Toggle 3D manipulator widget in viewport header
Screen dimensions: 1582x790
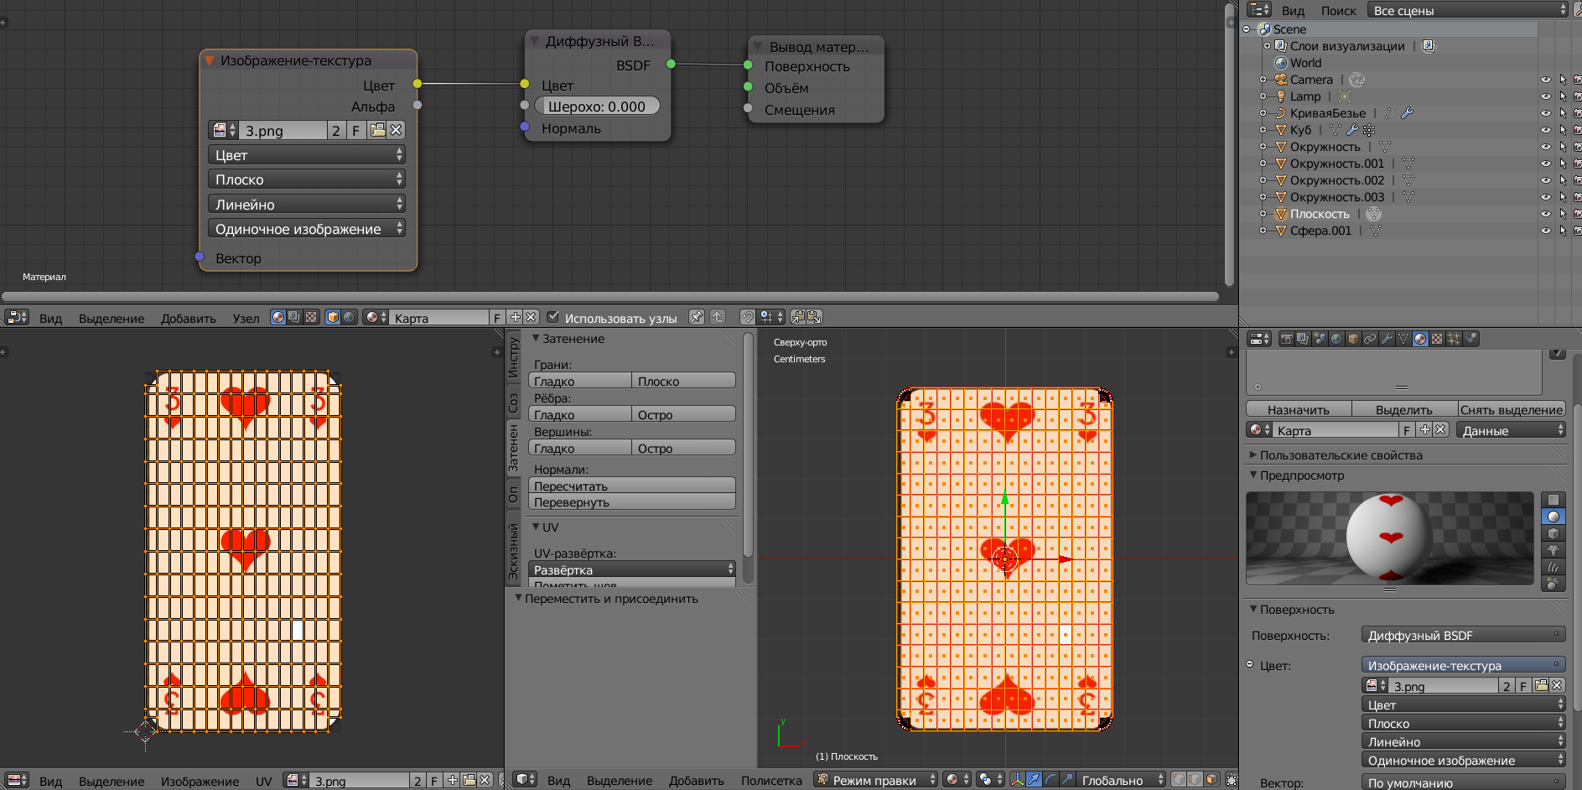tap(1017, 779)
